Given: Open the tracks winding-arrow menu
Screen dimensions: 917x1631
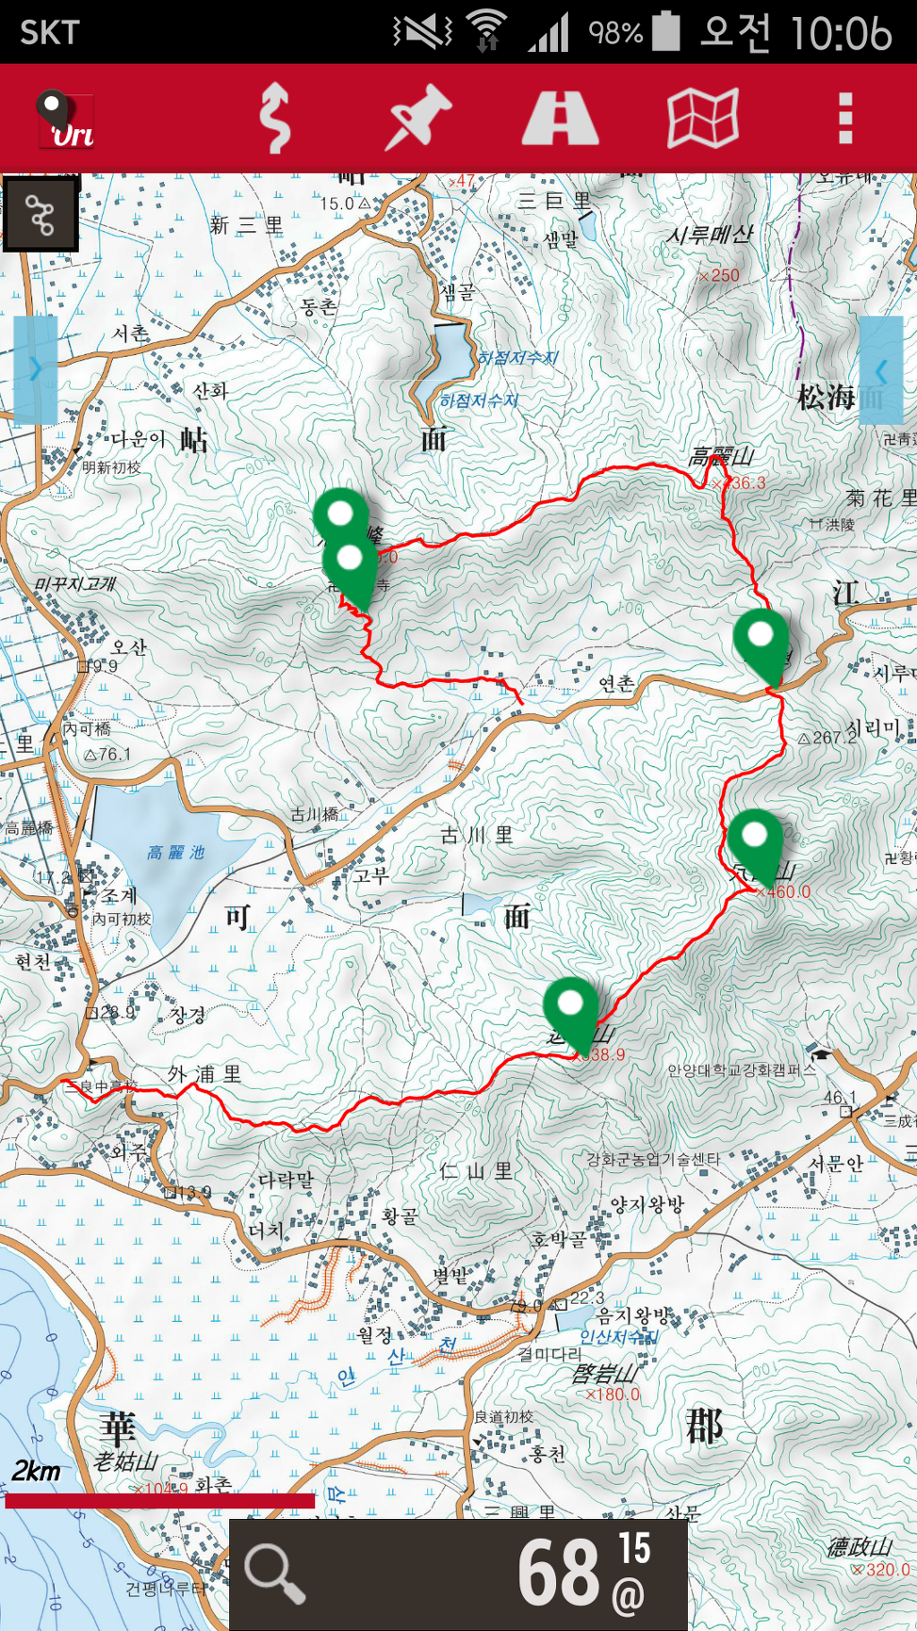Looking at the screenshot, I should click(275, 117).
